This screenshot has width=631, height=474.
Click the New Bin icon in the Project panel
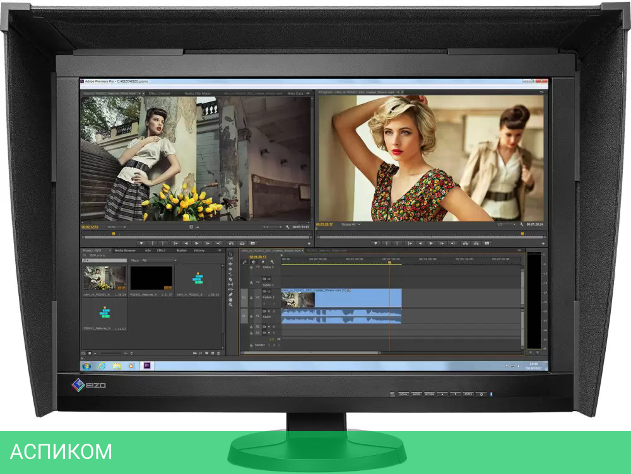206,353
